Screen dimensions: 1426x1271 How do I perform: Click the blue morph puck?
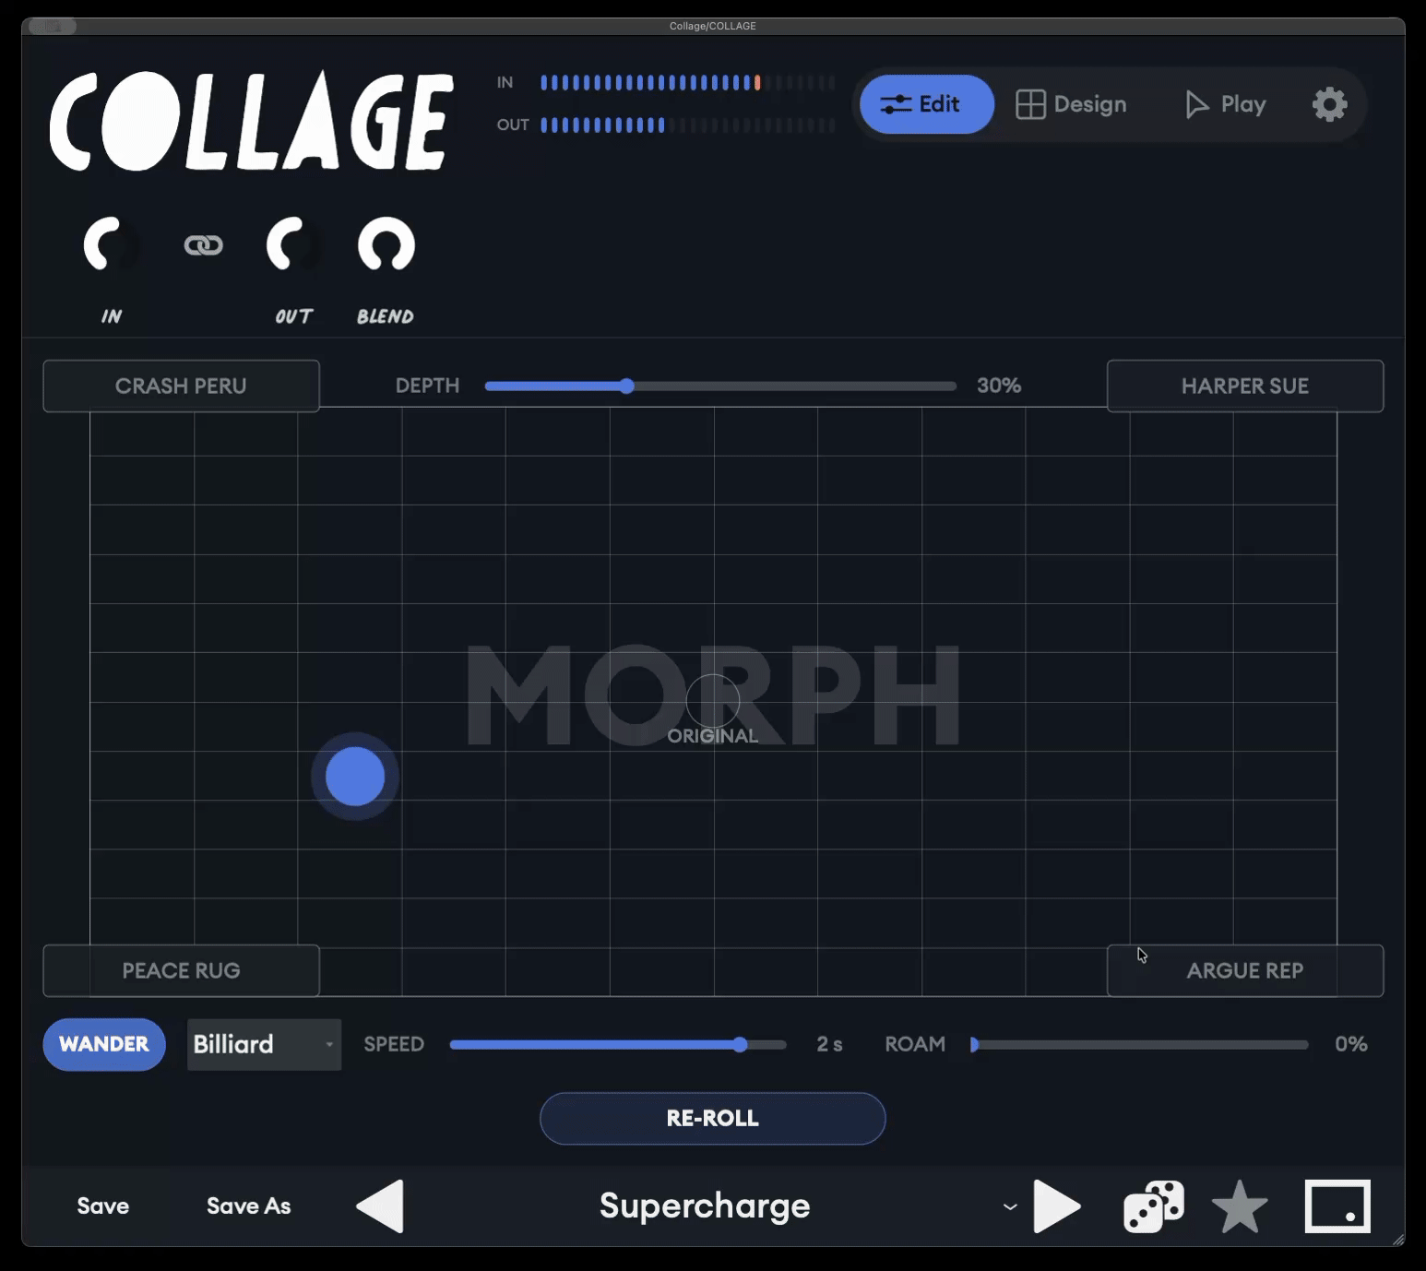coord(355,777)
